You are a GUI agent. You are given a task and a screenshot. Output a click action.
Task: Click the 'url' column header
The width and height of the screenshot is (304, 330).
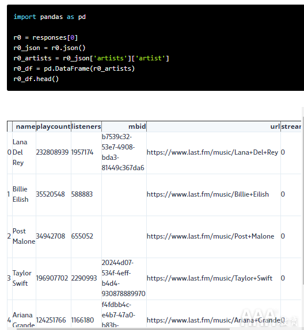tap(214, 126)
